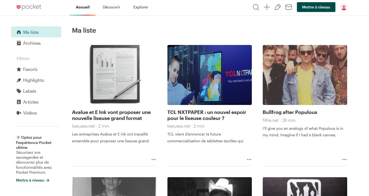Open the Avalue et E Ink article title
Image resolution: width=369 pixels, height=196 pixels.
click(x=111, y=115)
